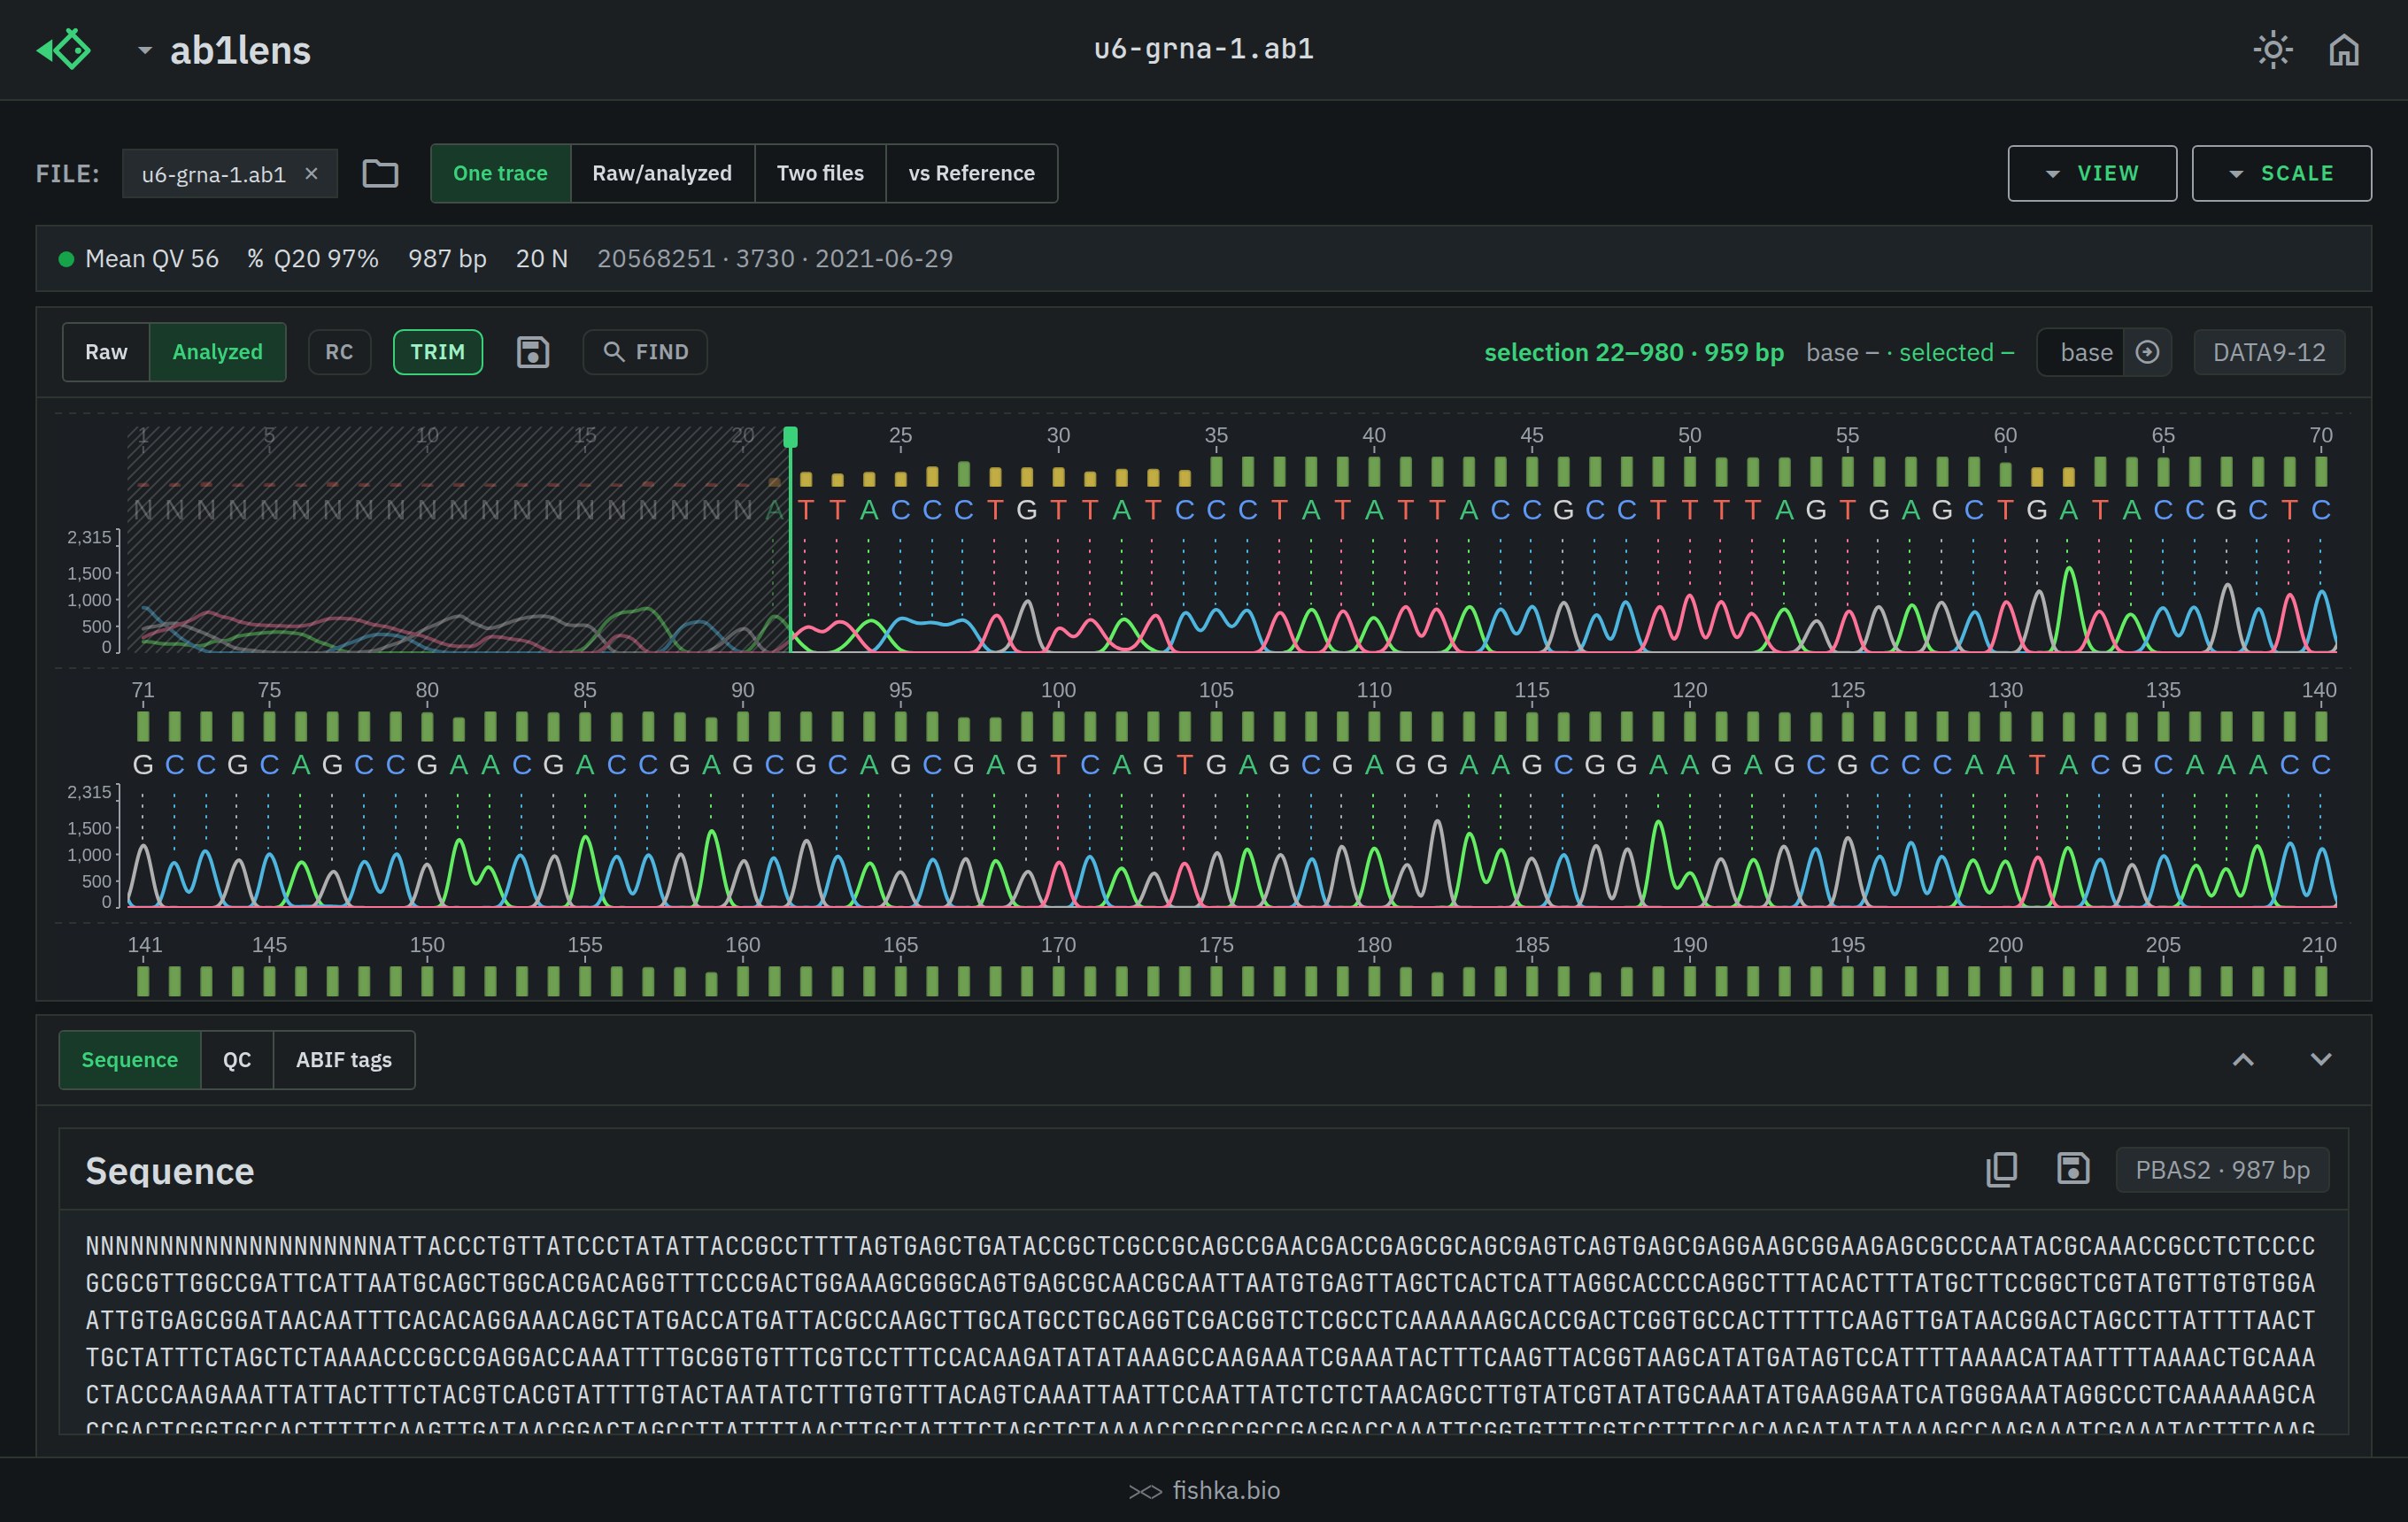Collapse the panel with the up chevron
Screen dimensions: 2408x1522
click(x=2243, y=1059)
